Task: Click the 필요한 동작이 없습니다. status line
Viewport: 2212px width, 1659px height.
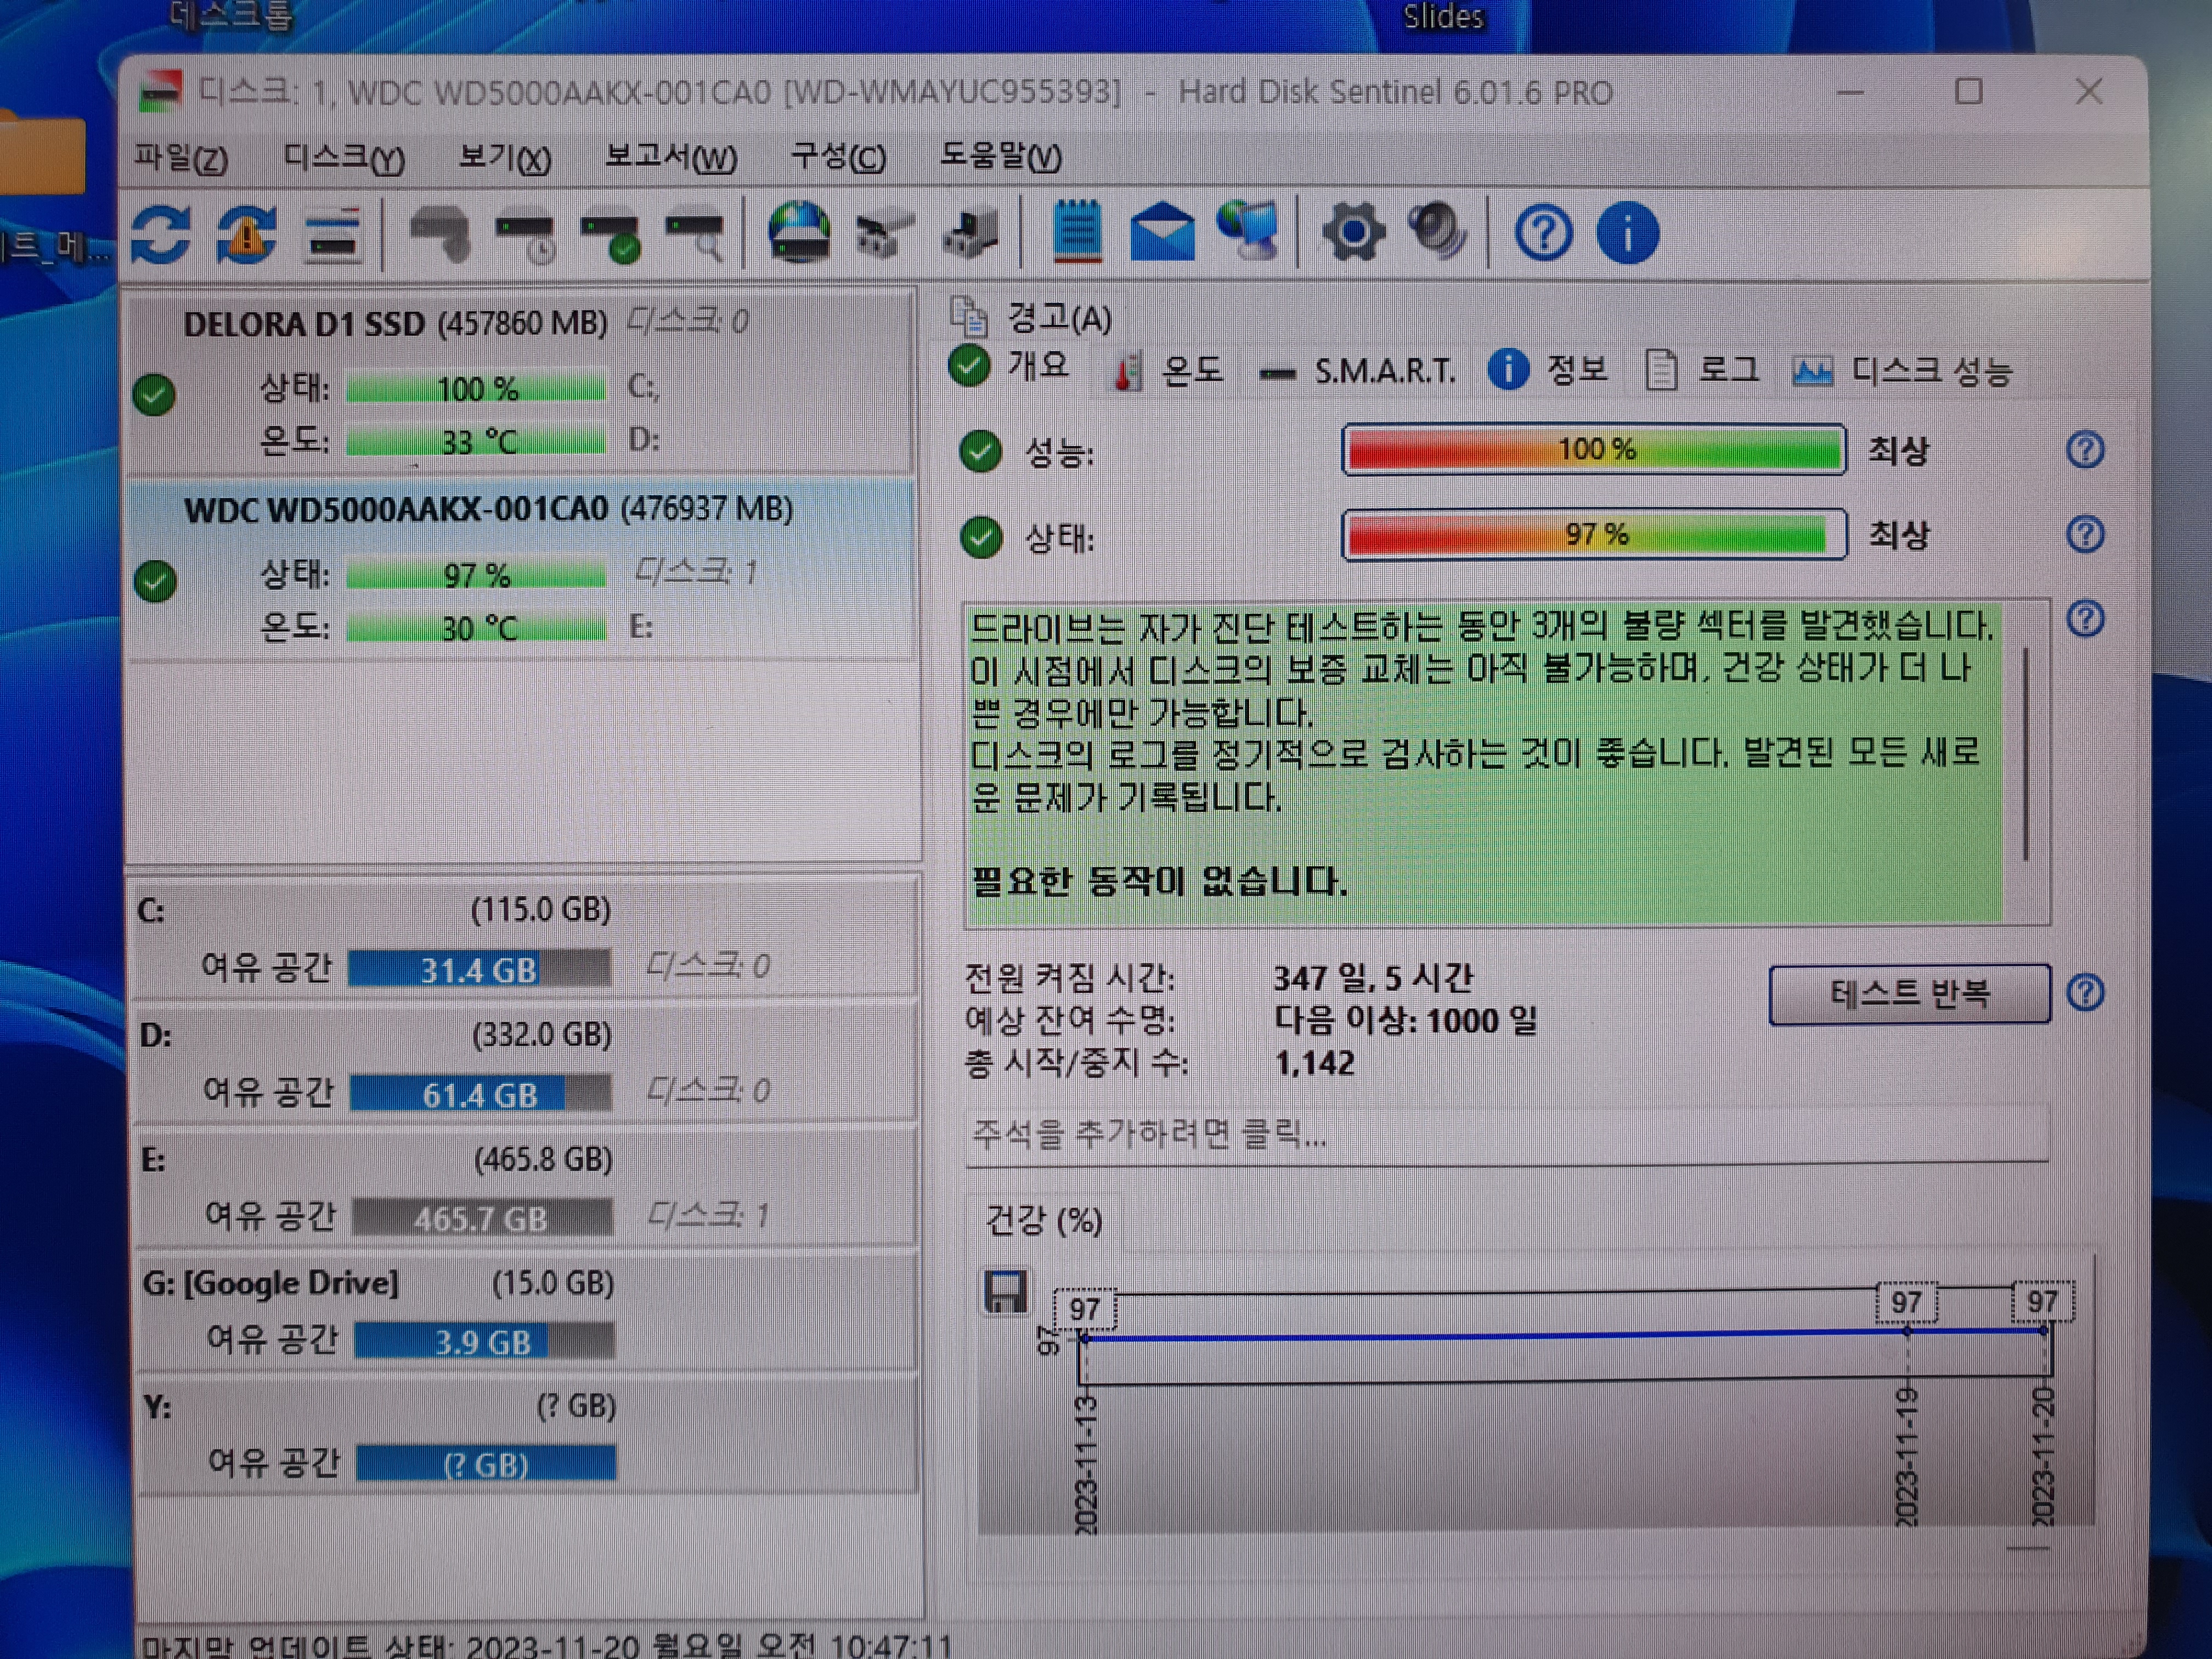Action: tap(1160, 882)
